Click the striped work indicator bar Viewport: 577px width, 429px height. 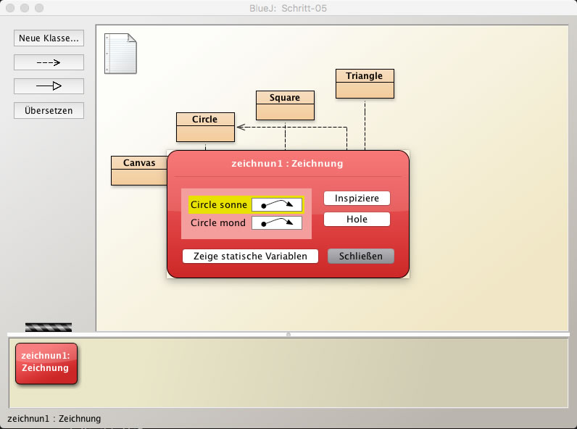point(49,327)
